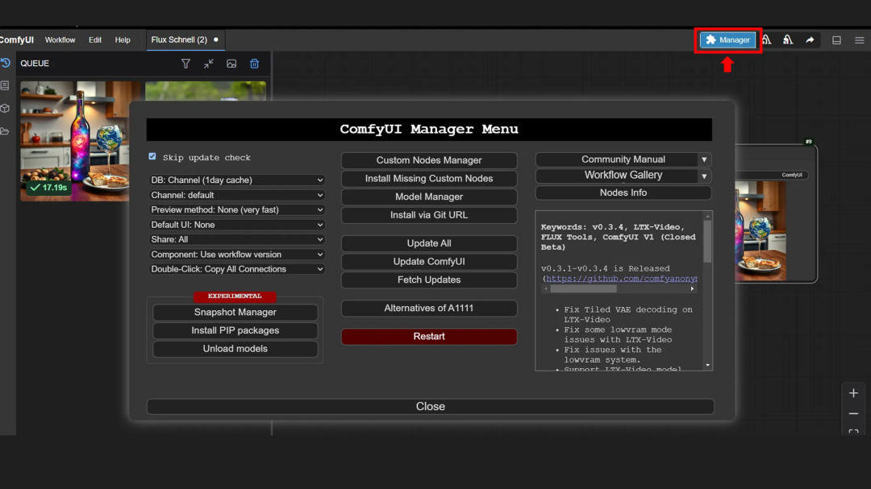The image size is (871, 489).
Task: Open the Workflows folder sidebar icon
Action: 5,131
